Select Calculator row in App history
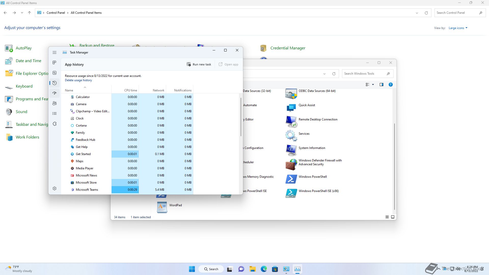The width and height of the screenshot is (489, 275). tap(127, 97)
